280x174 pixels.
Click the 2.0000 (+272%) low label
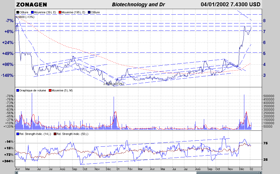(113, 84)
